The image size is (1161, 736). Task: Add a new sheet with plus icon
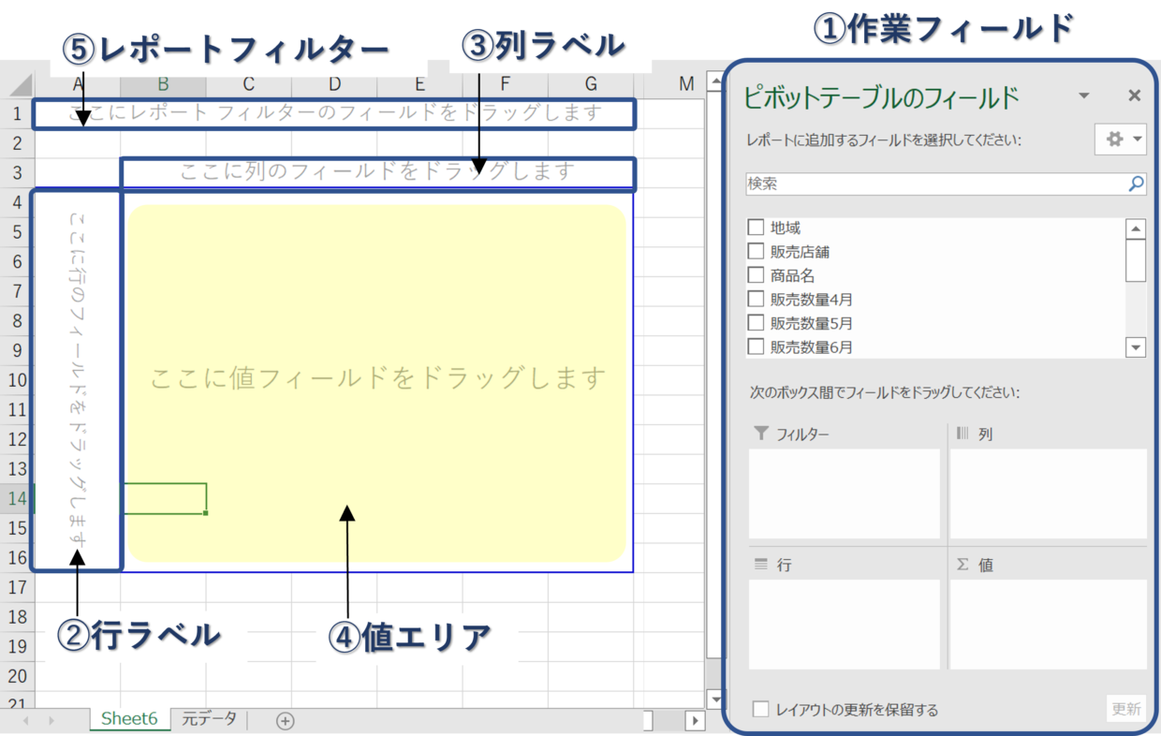[285, 720]
